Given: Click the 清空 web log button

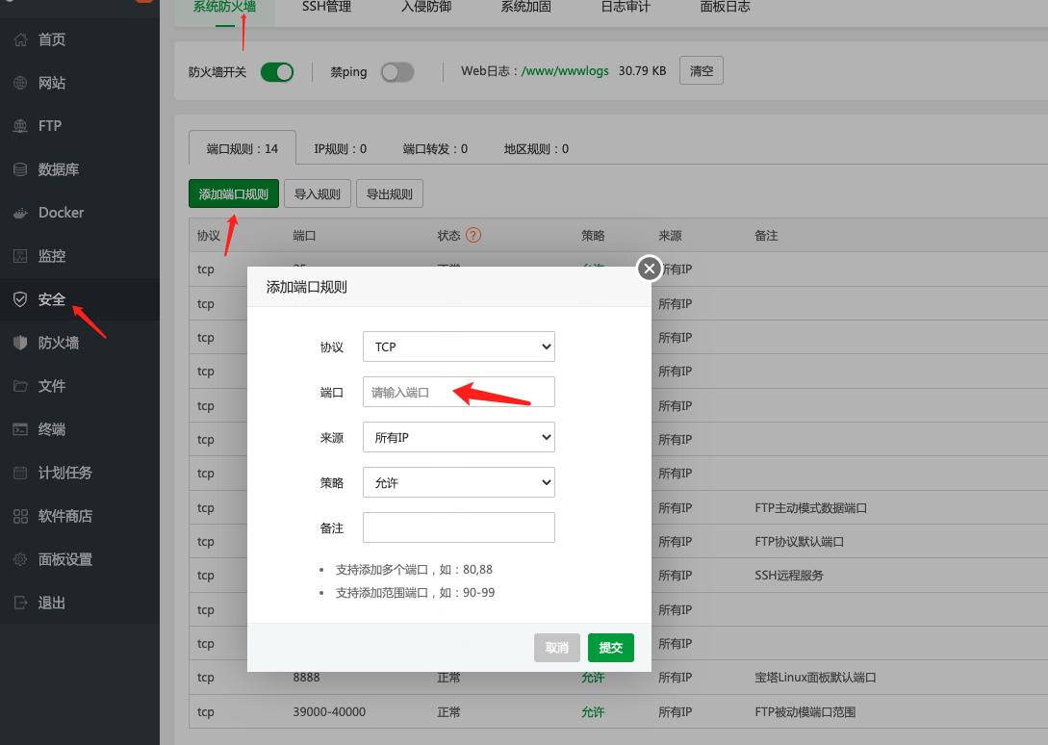Looking at the screenshot, I should (x=702, y=70).
